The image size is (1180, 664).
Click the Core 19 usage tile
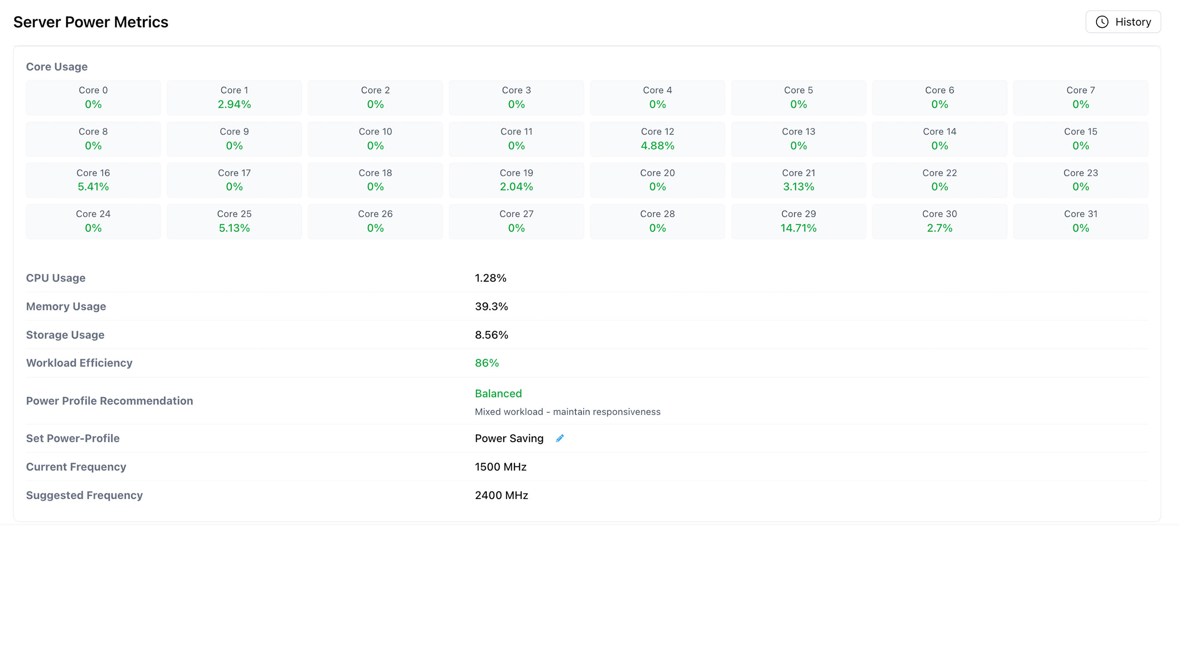click(x=516, y=180)
